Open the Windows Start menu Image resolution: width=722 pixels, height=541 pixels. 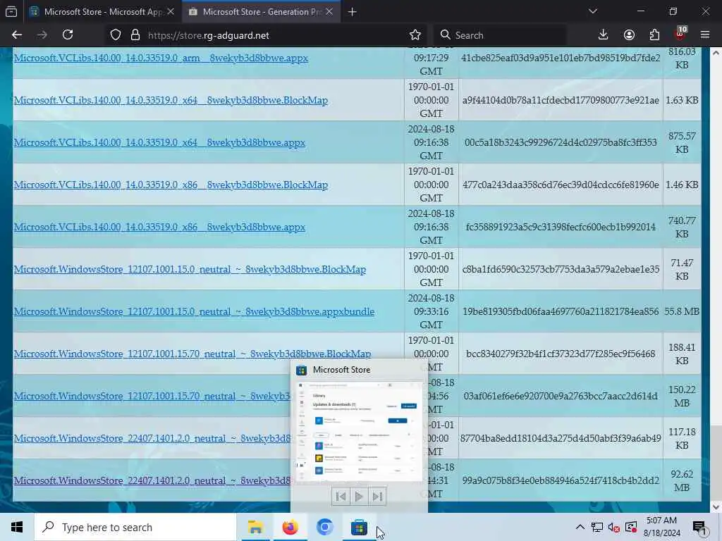pyautogui.click(x=17, y=527)
